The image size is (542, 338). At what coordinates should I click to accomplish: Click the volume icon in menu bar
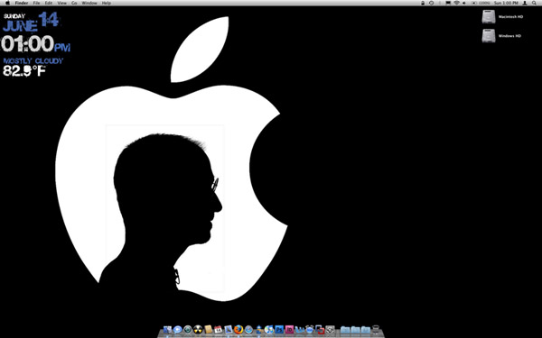464,3
